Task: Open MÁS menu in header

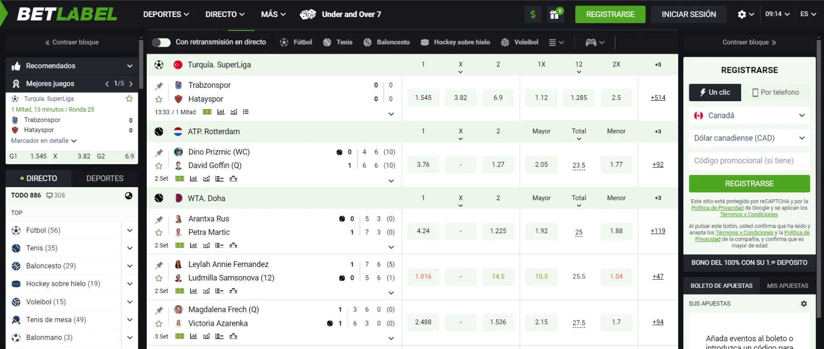Action: (x=273, y=14)
